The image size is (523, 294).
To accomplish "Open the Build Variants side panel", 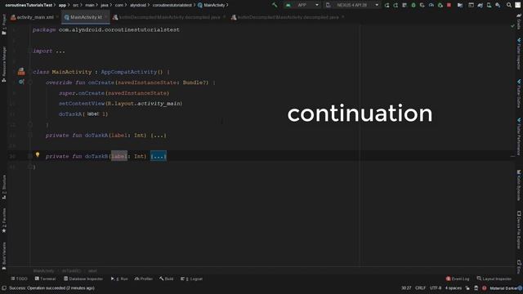I will 4,256.
